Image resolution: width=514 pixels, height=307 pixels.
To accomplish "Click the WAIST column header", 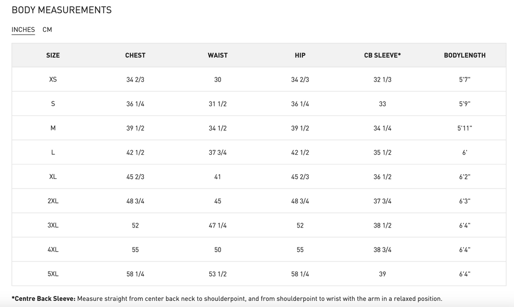I will pyautogui.click(x=217, y=55).
